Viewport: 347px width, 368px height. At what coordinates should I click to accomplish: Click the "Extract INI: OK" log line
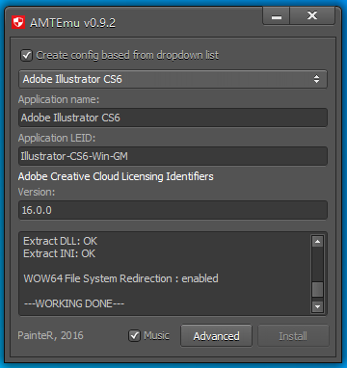[60, 253]
